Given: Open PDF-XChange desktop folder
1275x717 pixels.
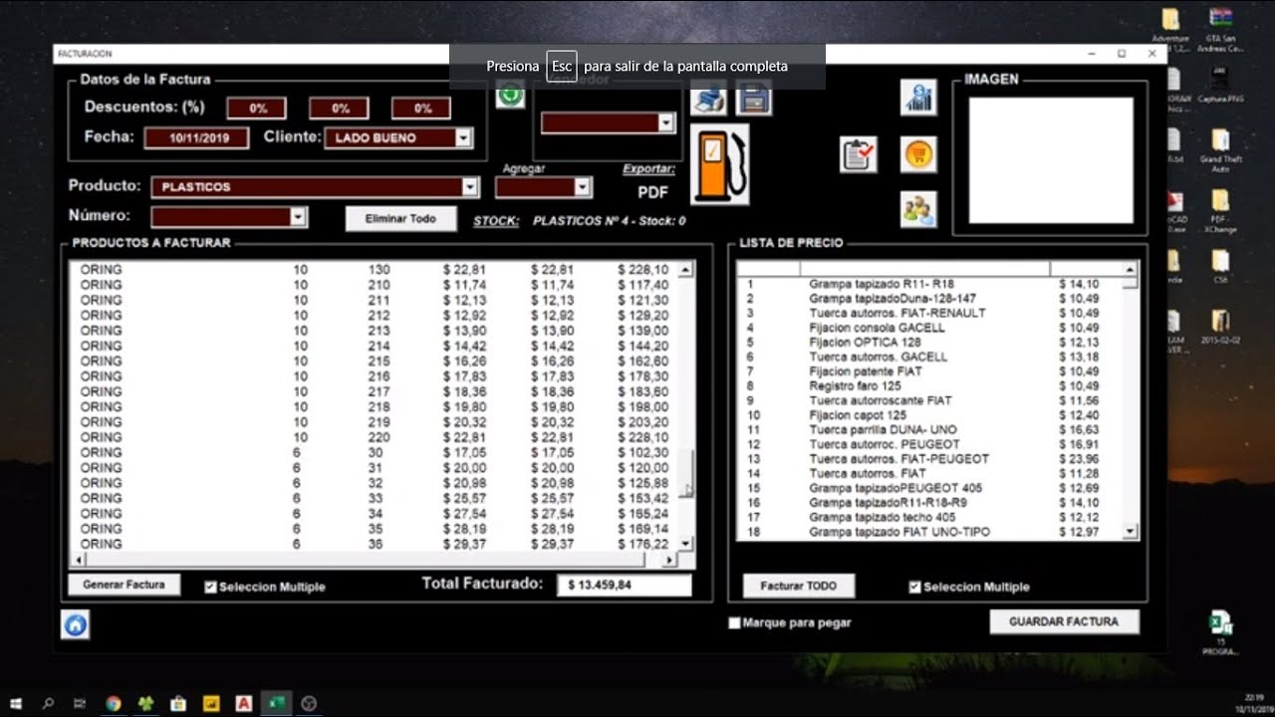Looking at the screenshot, I should click(x=1220, y=211).
